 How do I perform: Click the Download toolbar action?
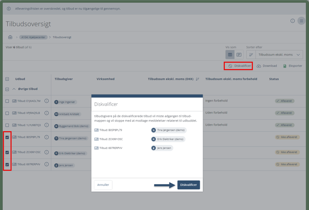(267, 66)
